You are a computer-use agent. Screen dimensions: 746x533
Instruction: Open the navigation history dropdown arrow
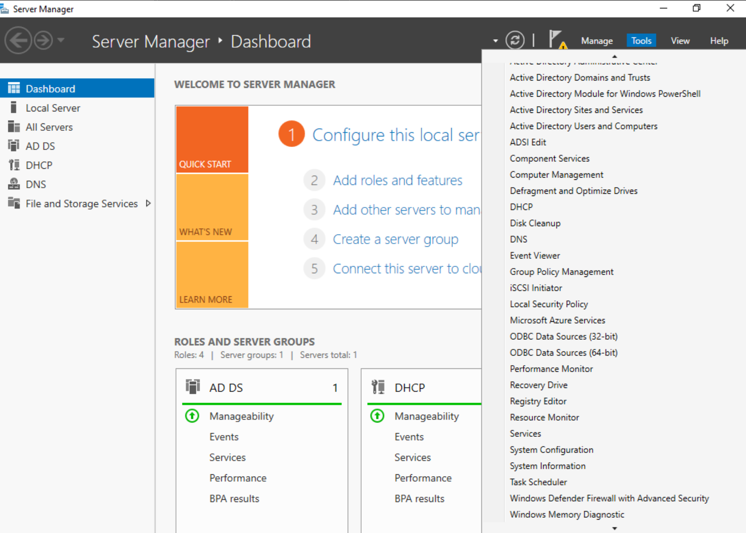pos(61,41)
